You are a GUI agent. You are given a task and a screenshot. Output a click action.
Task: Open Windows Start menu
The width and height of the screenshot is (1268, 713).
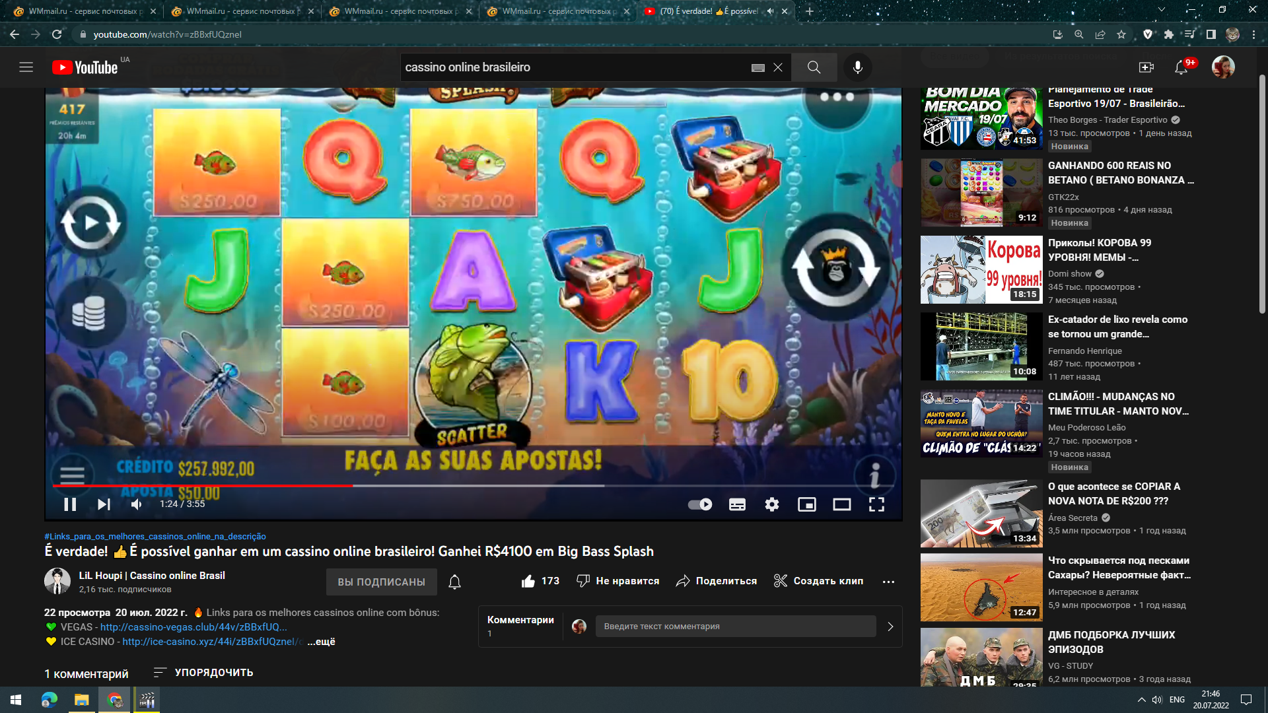tap(16, 700)
